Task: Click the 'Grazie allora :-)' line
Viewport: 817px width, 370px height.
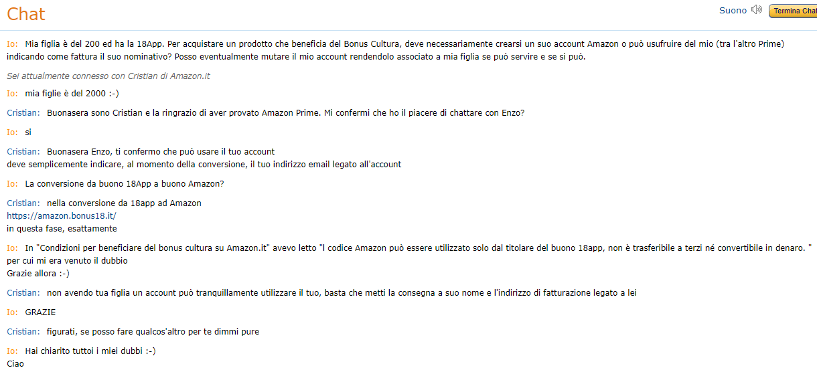Action: (x=38, y=273)
